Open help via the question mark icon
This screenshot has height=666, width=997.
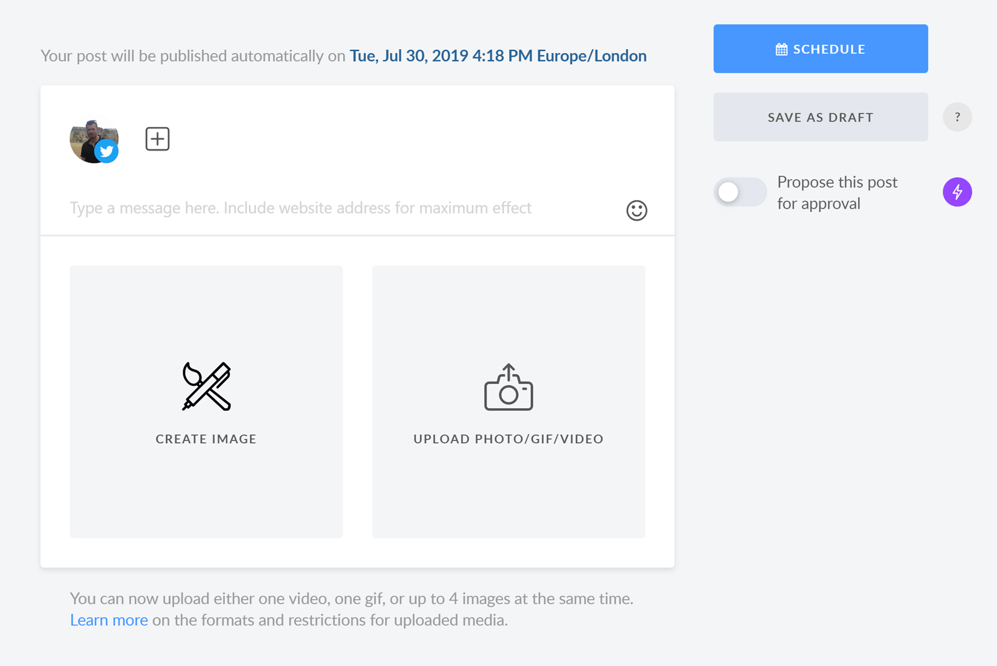(957, 117)
